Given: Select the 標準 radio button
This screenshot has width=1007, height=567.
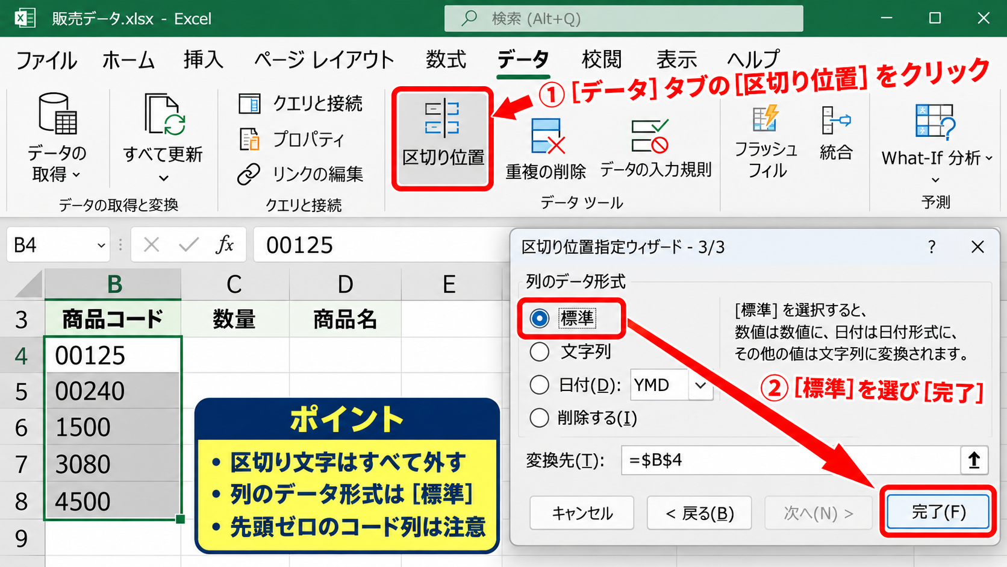Looking at the screenshot, I should [x=540, y=318].
